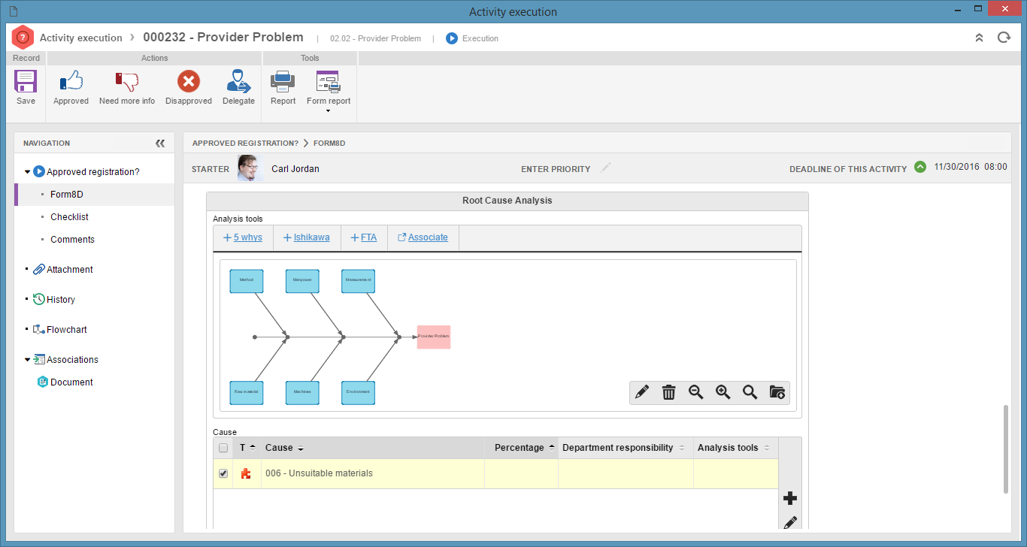Viewport: 1027px width, 547px height.
Task: Toggle the select-all checkbox in the Cause table header
Action: pos(223,448)
